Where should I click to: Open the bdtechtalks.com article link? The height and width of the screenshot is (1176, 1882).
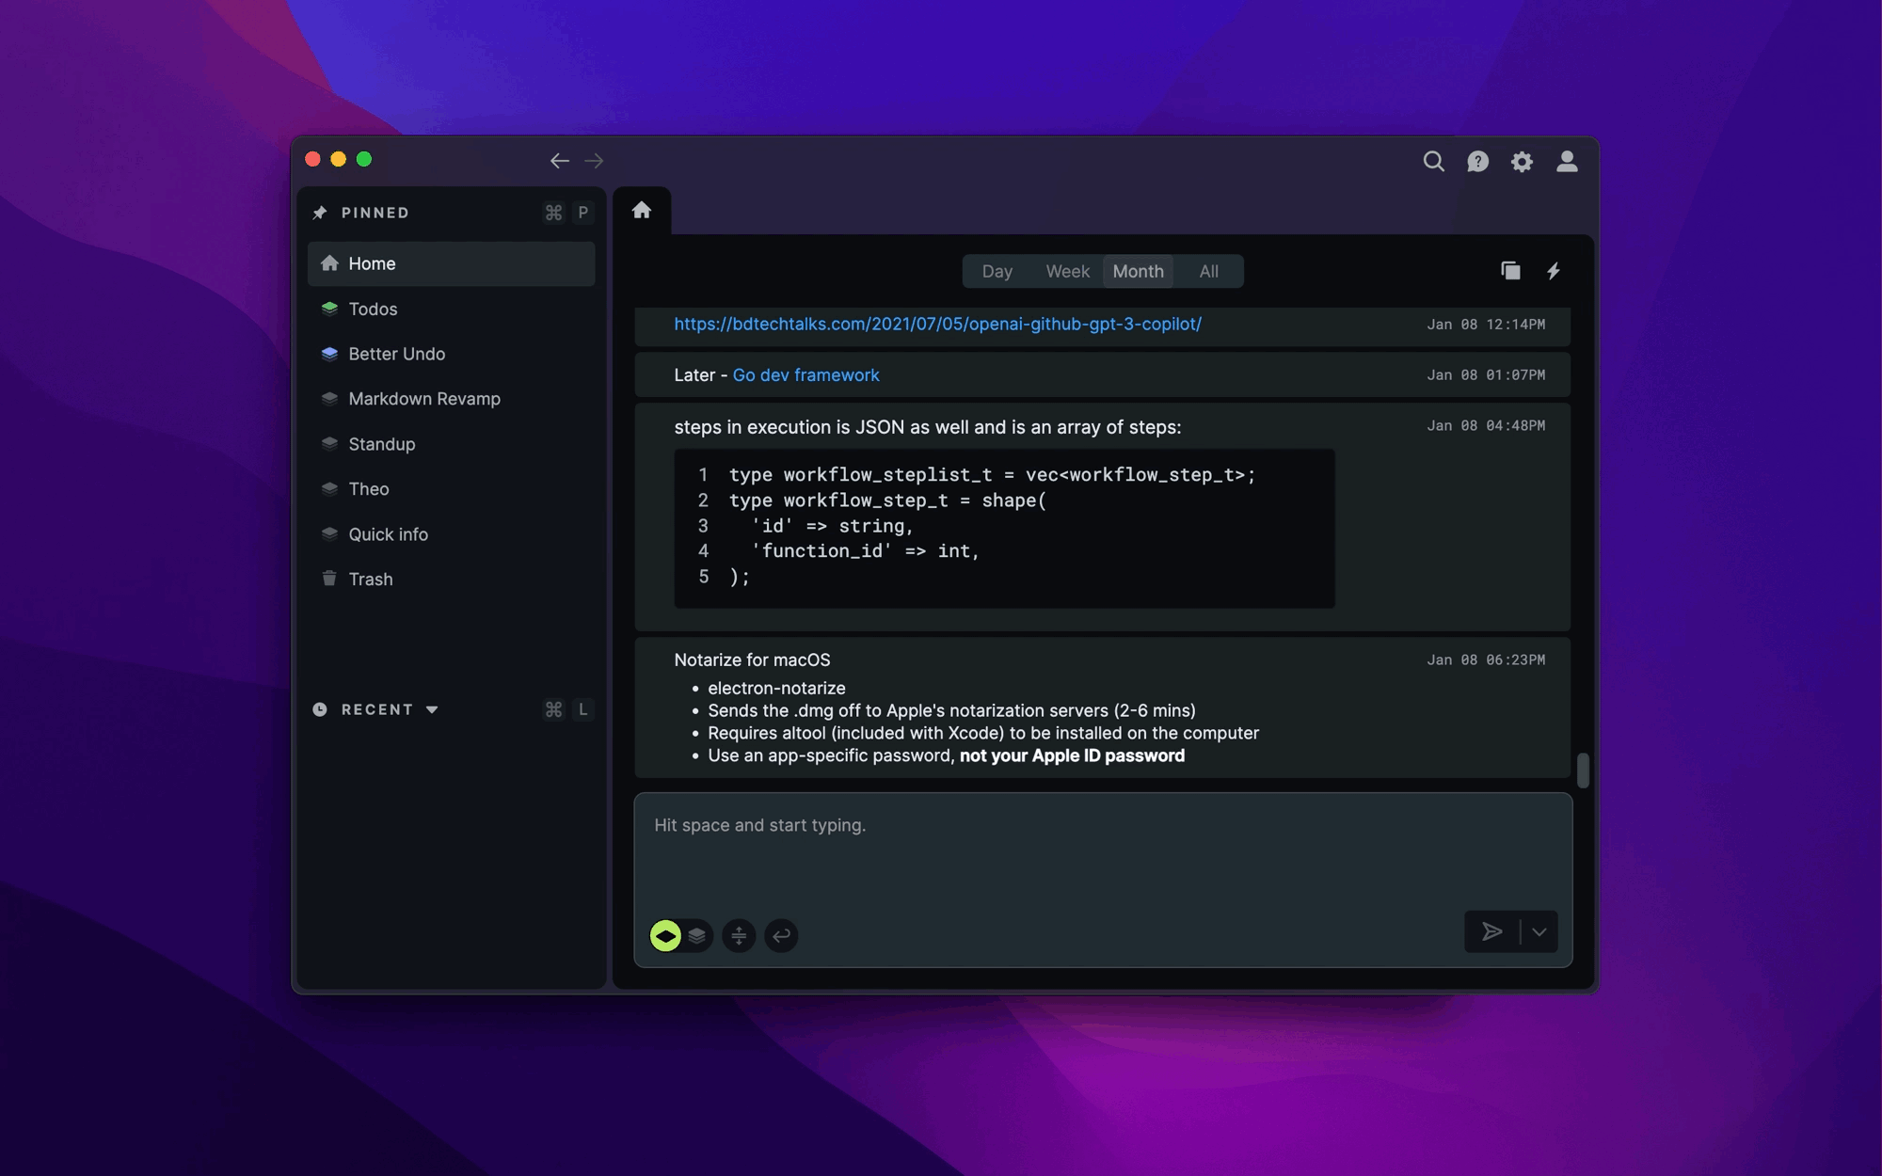(937, 324)
